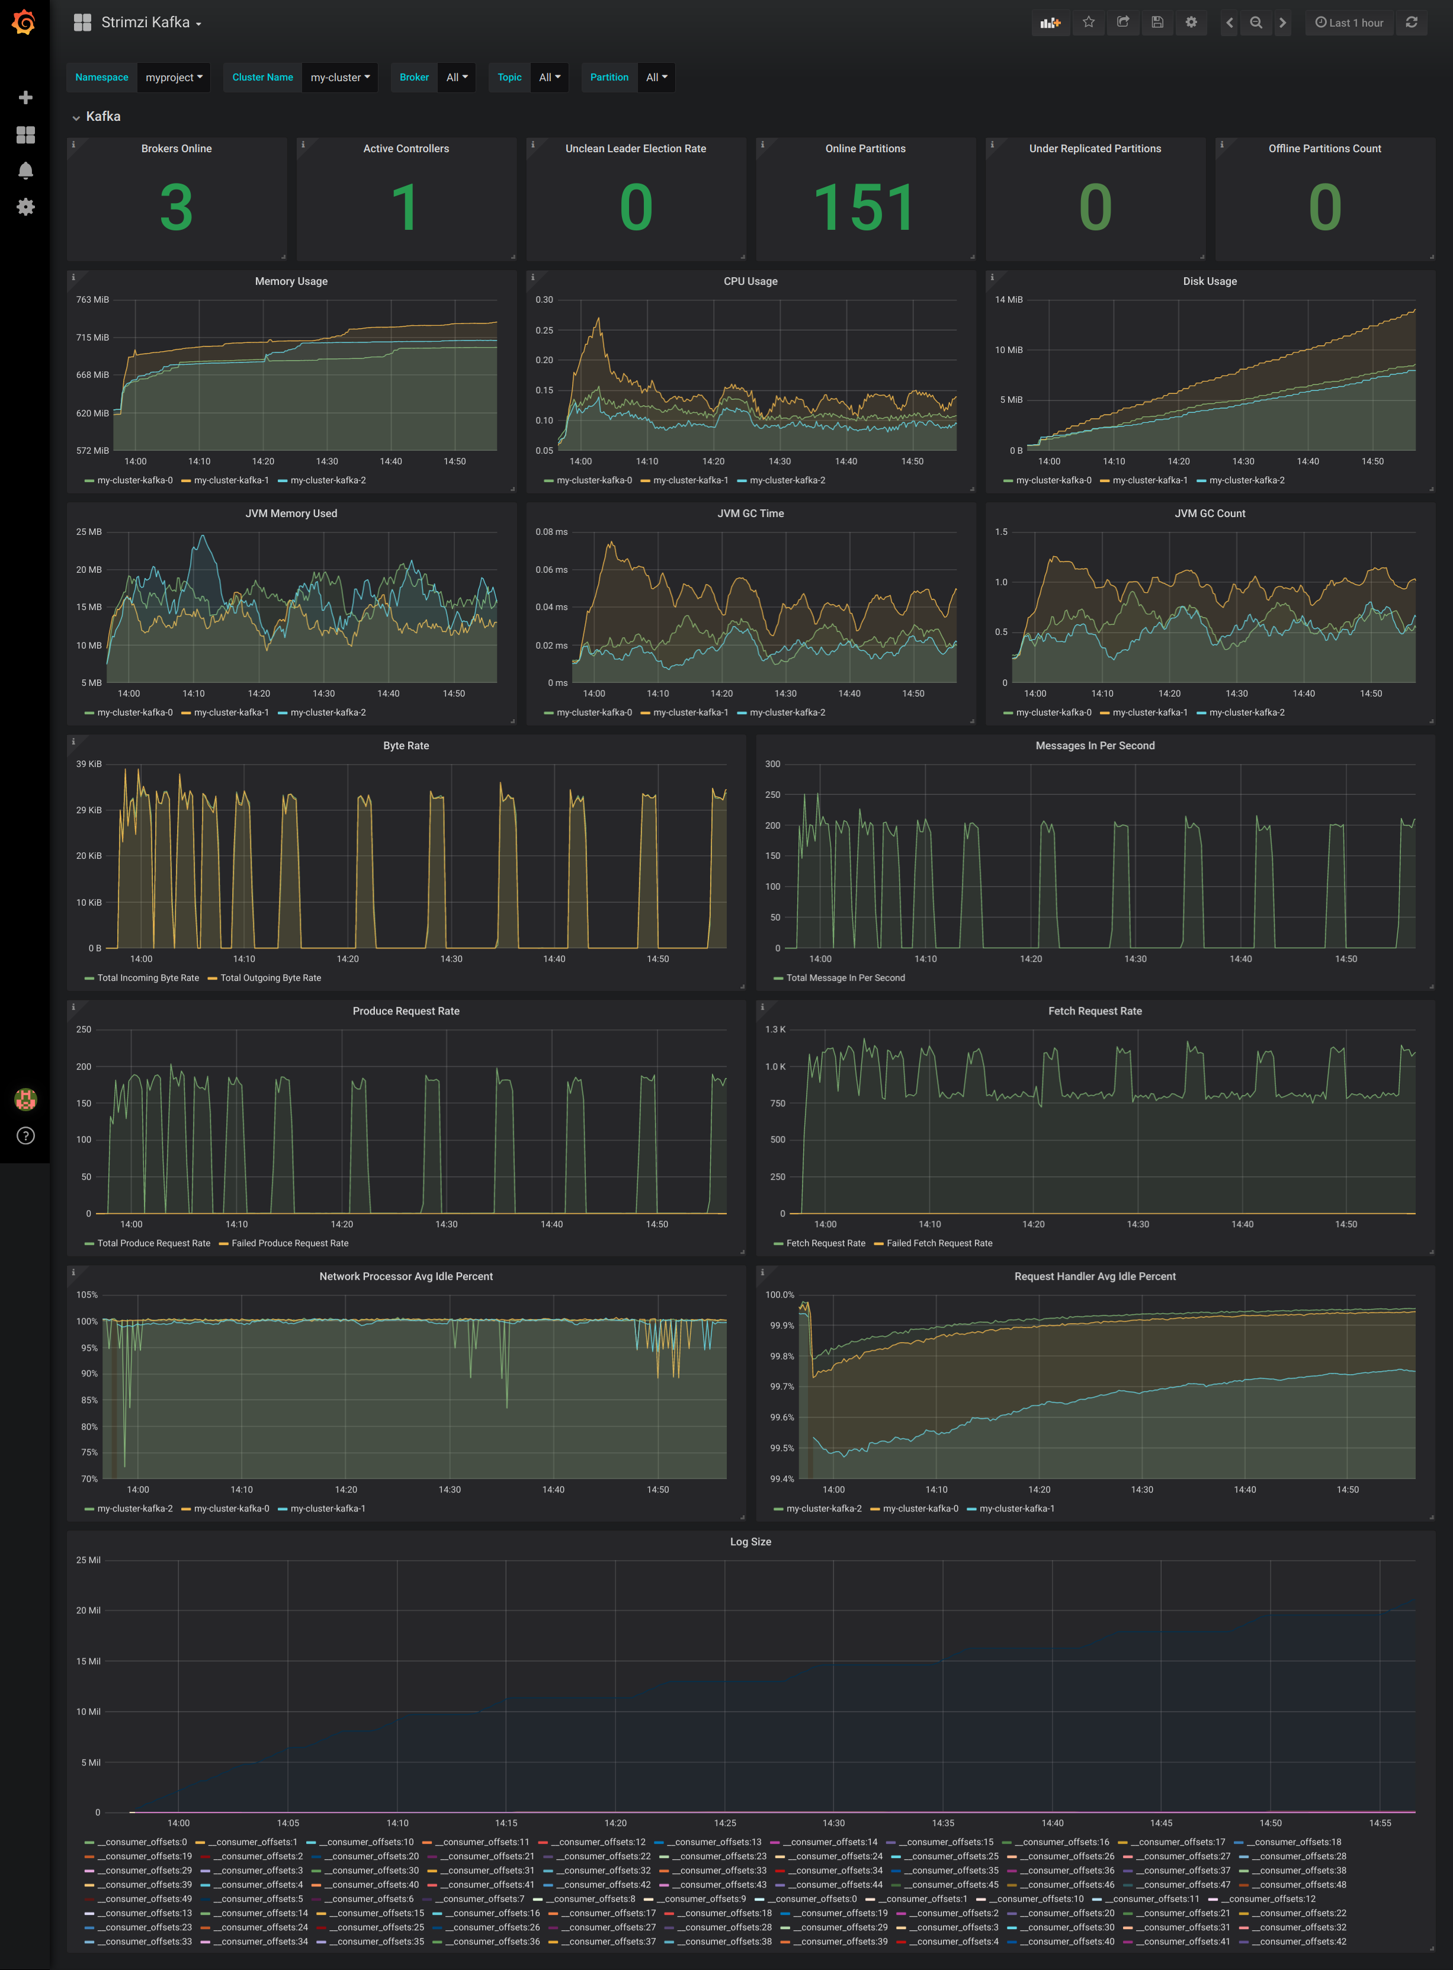1453x1970 pixels.
Task: Open the Dashboards sidebar icon
Action: click(x=25, y=134)
